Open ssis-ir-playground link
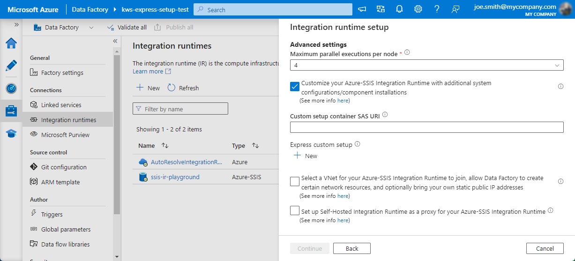Screen dimensions: 575x261 pos(175,177)
